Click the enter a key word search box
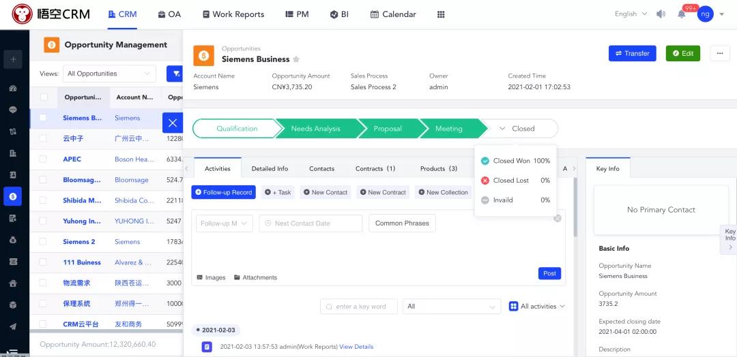This screenshot has width=737, height=357. [359, 307]
